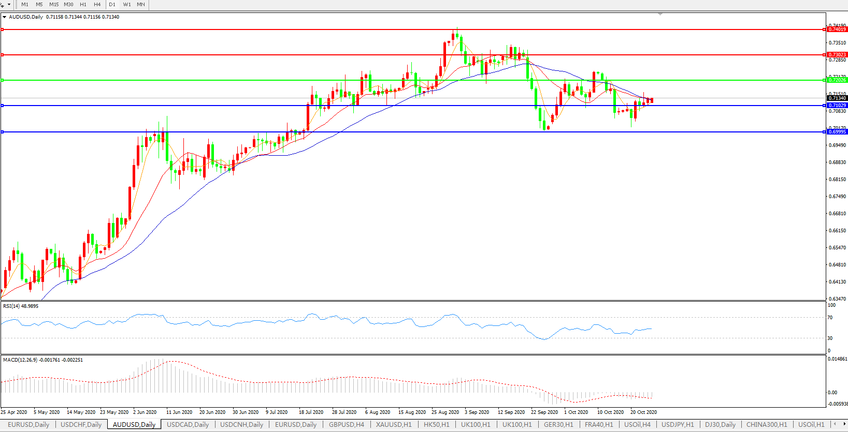Expand the triangle before AUDUSD,Daily chart title
This screenshot has width=848, height=432.
pos(5,17)
